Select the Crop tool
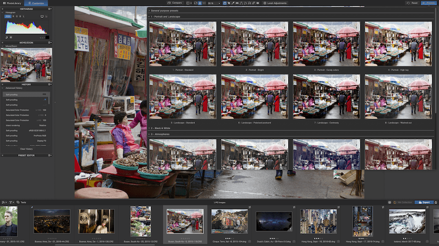 click(229, 3)
